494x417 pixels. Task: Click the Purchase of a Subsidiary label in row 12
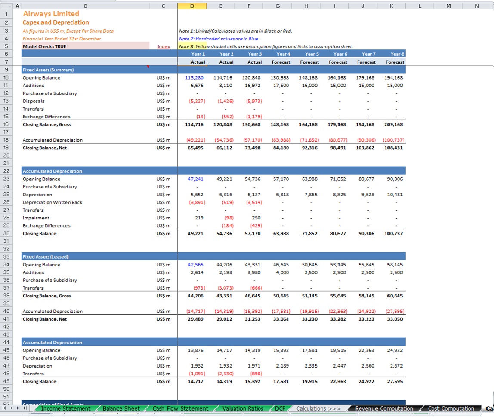50,93
